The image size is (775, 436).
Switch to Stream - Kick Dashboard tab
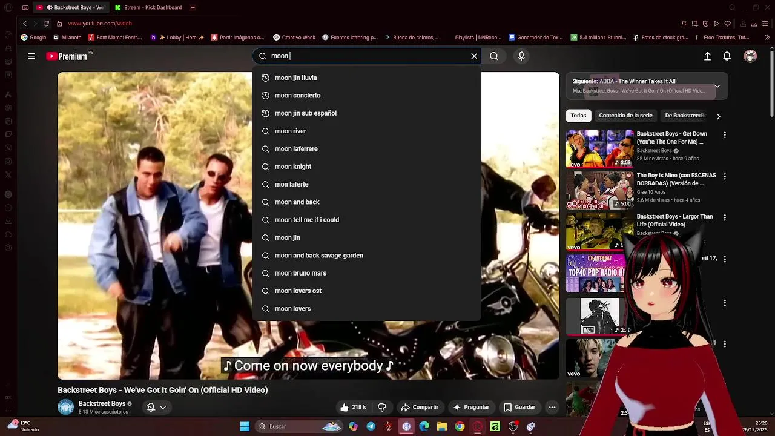click(148, 7)
